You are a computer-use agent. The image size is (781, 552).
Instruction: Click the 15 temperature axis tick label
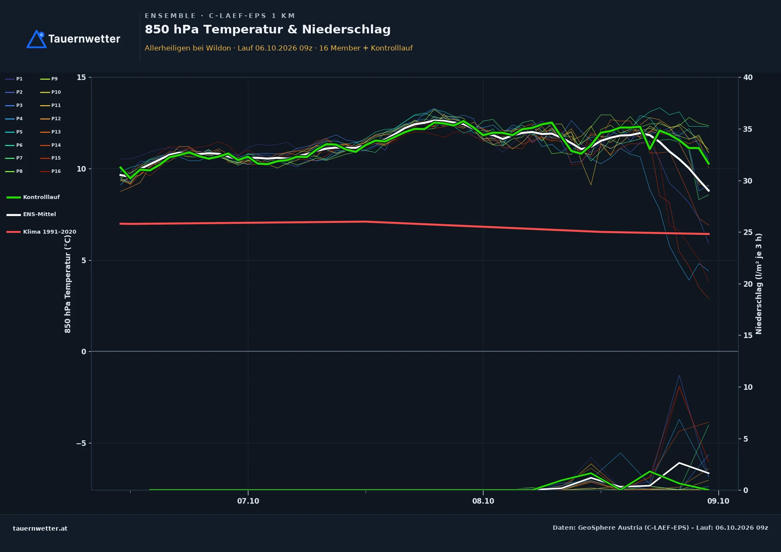coord(81,77)
